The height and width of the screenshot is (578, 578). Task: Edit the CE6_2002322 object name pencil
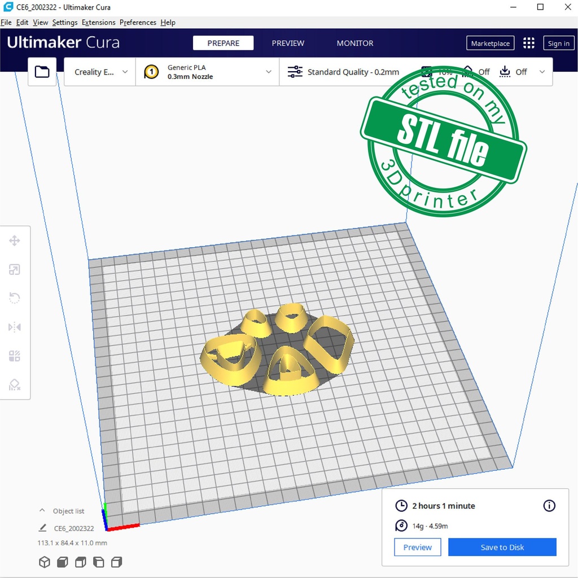pyautogui.click(x=42, y=528)
